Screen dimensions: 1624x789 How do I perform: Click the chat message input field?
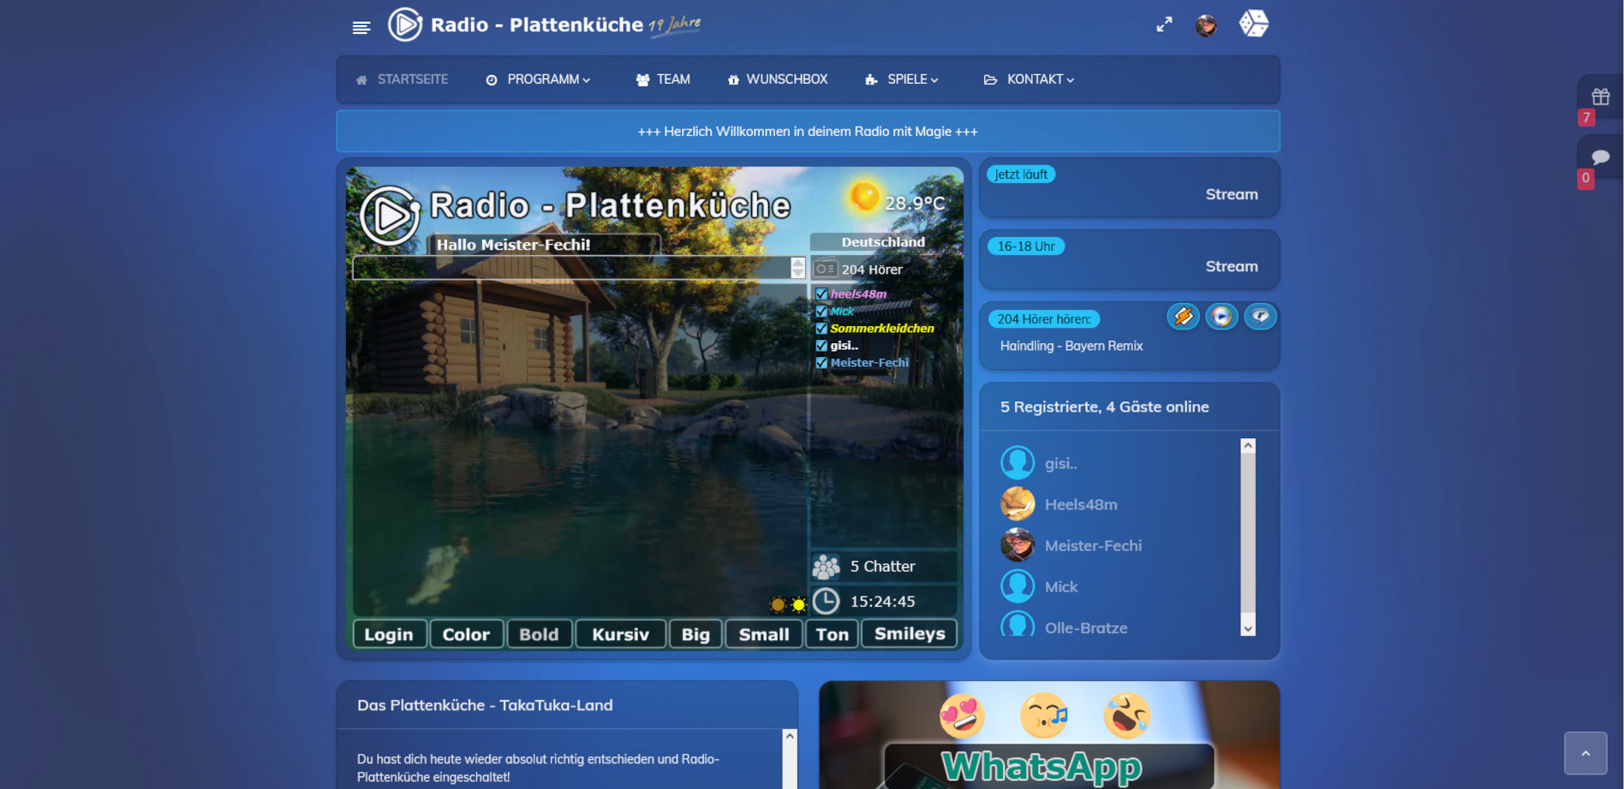(x=571, y=268)
